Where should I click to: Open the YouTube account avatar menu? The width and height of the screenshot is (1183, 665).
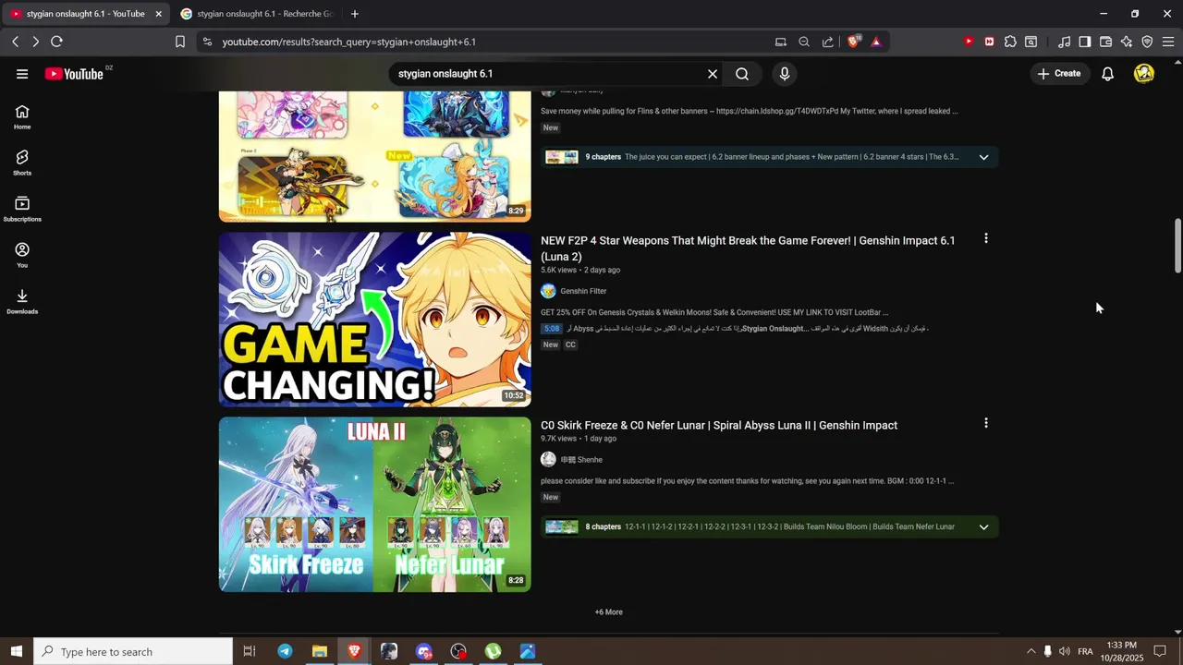(x=1144, y=74)
